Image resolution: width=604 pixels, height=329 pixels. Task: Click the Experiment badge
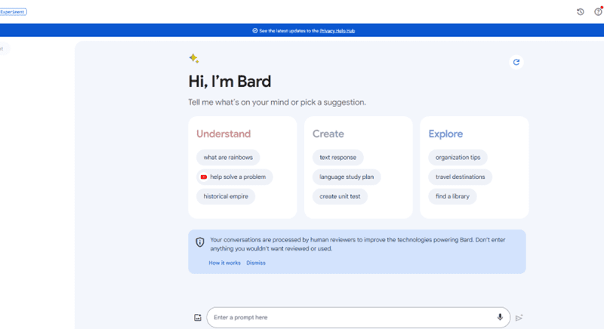(13, 12)
